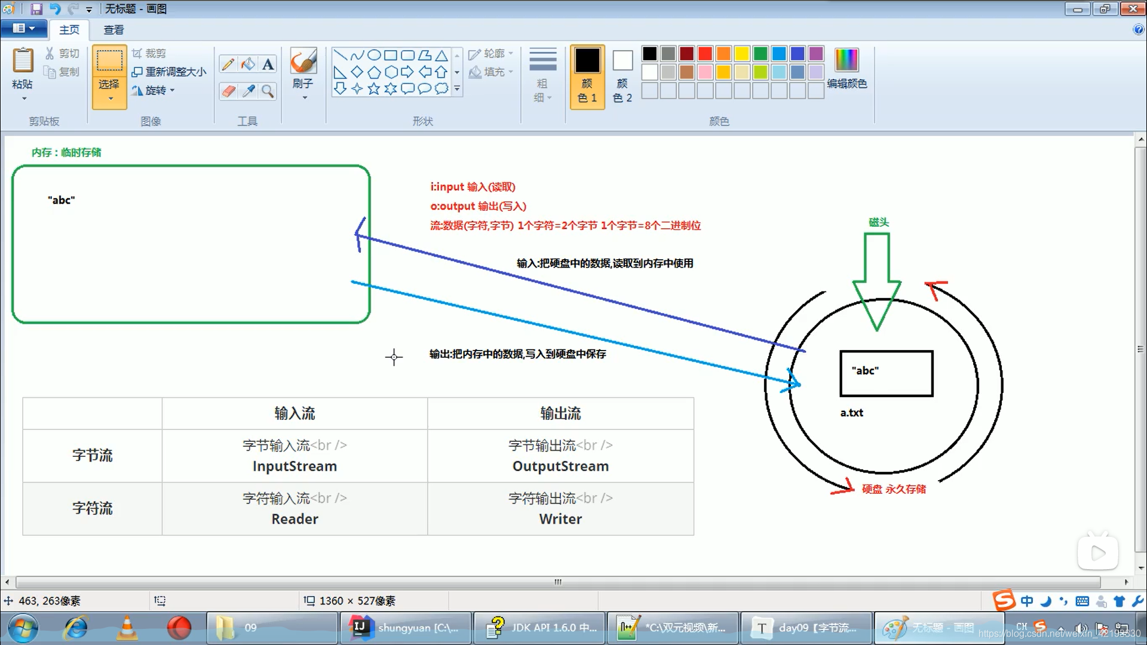Choose the Five-point star shape
Screen dimensions: 1147x645
click(374, 89)
